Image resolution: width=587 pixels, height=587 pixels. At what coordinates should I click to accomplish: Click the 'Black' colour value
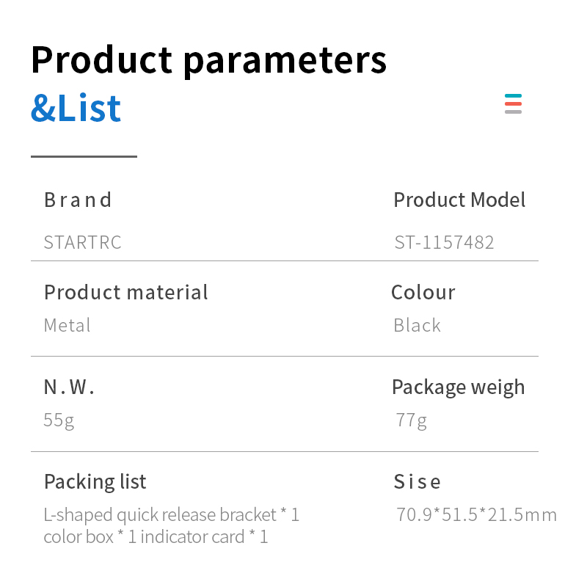417,325
